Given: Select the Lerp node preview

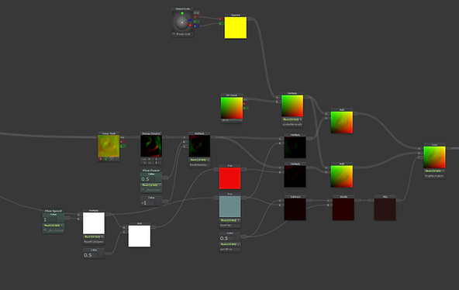Looking at the screenshot, I should 434,157.
